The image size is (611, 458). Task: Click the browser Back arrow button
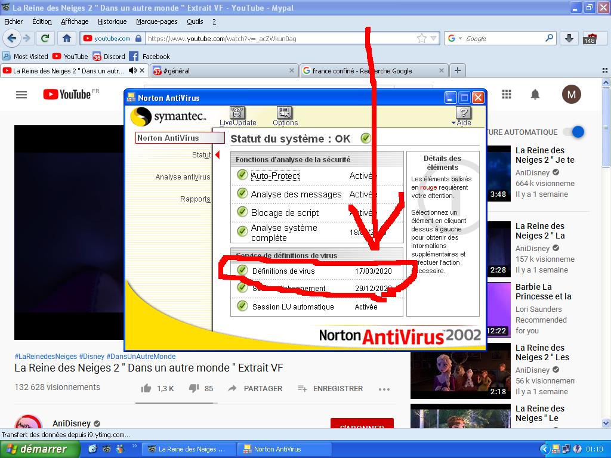[x=12, y=38]
